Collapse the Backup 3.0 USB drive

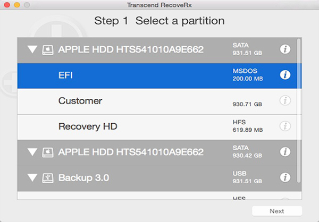click(32, 178)
